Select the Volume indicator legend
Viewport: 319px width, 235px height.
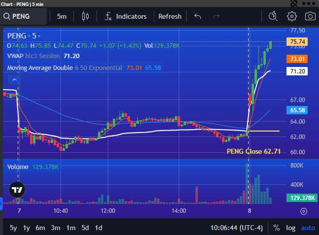point(33,167)
